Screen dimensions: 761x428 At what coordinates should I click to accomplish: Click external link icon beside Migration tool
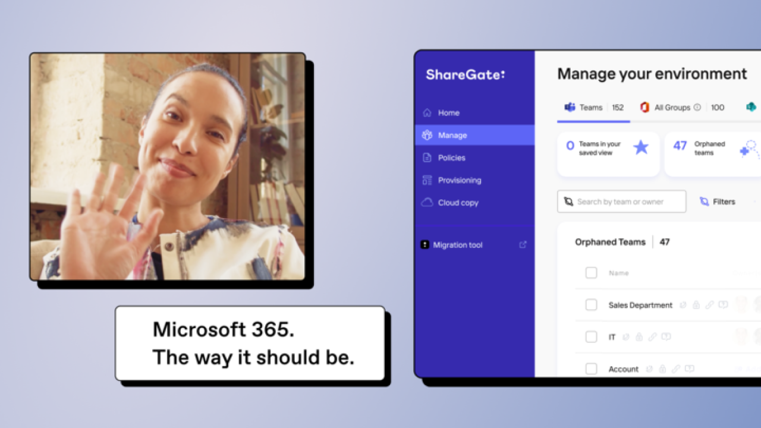(523, 244)
